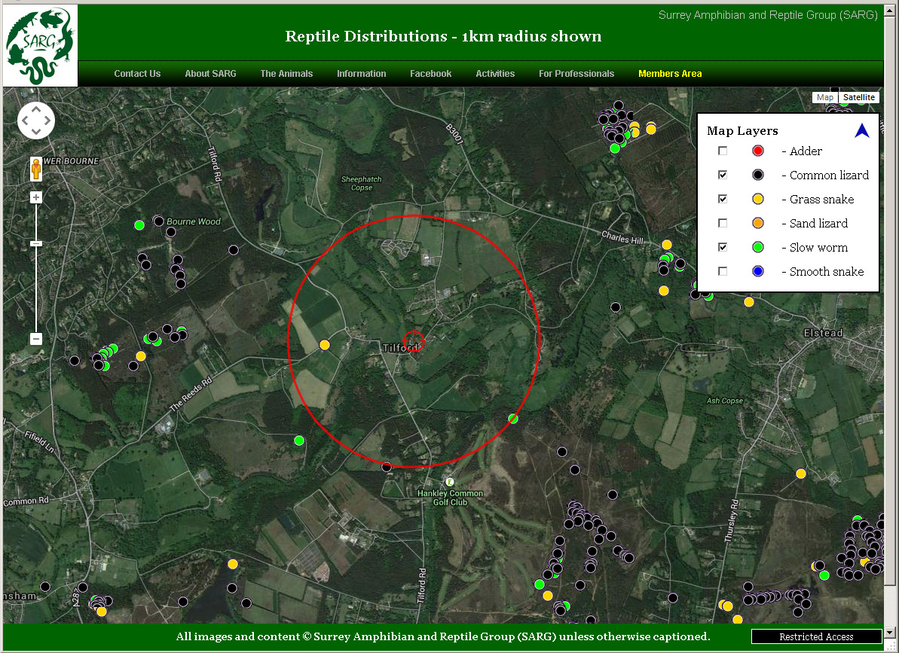The image size is (899, 653).
Task: Enable the Adder layer checkbox
Action: tap(723, 151)
